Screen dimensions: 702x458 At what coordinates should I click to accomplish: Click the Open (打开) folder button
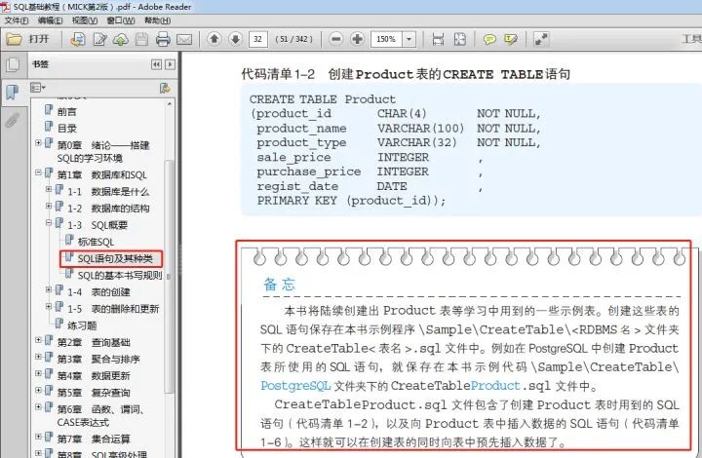[x=27, y=39]
